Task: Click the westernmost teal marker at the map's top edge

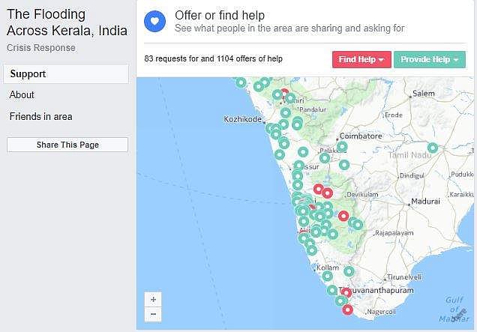Action: click(240, 82)
